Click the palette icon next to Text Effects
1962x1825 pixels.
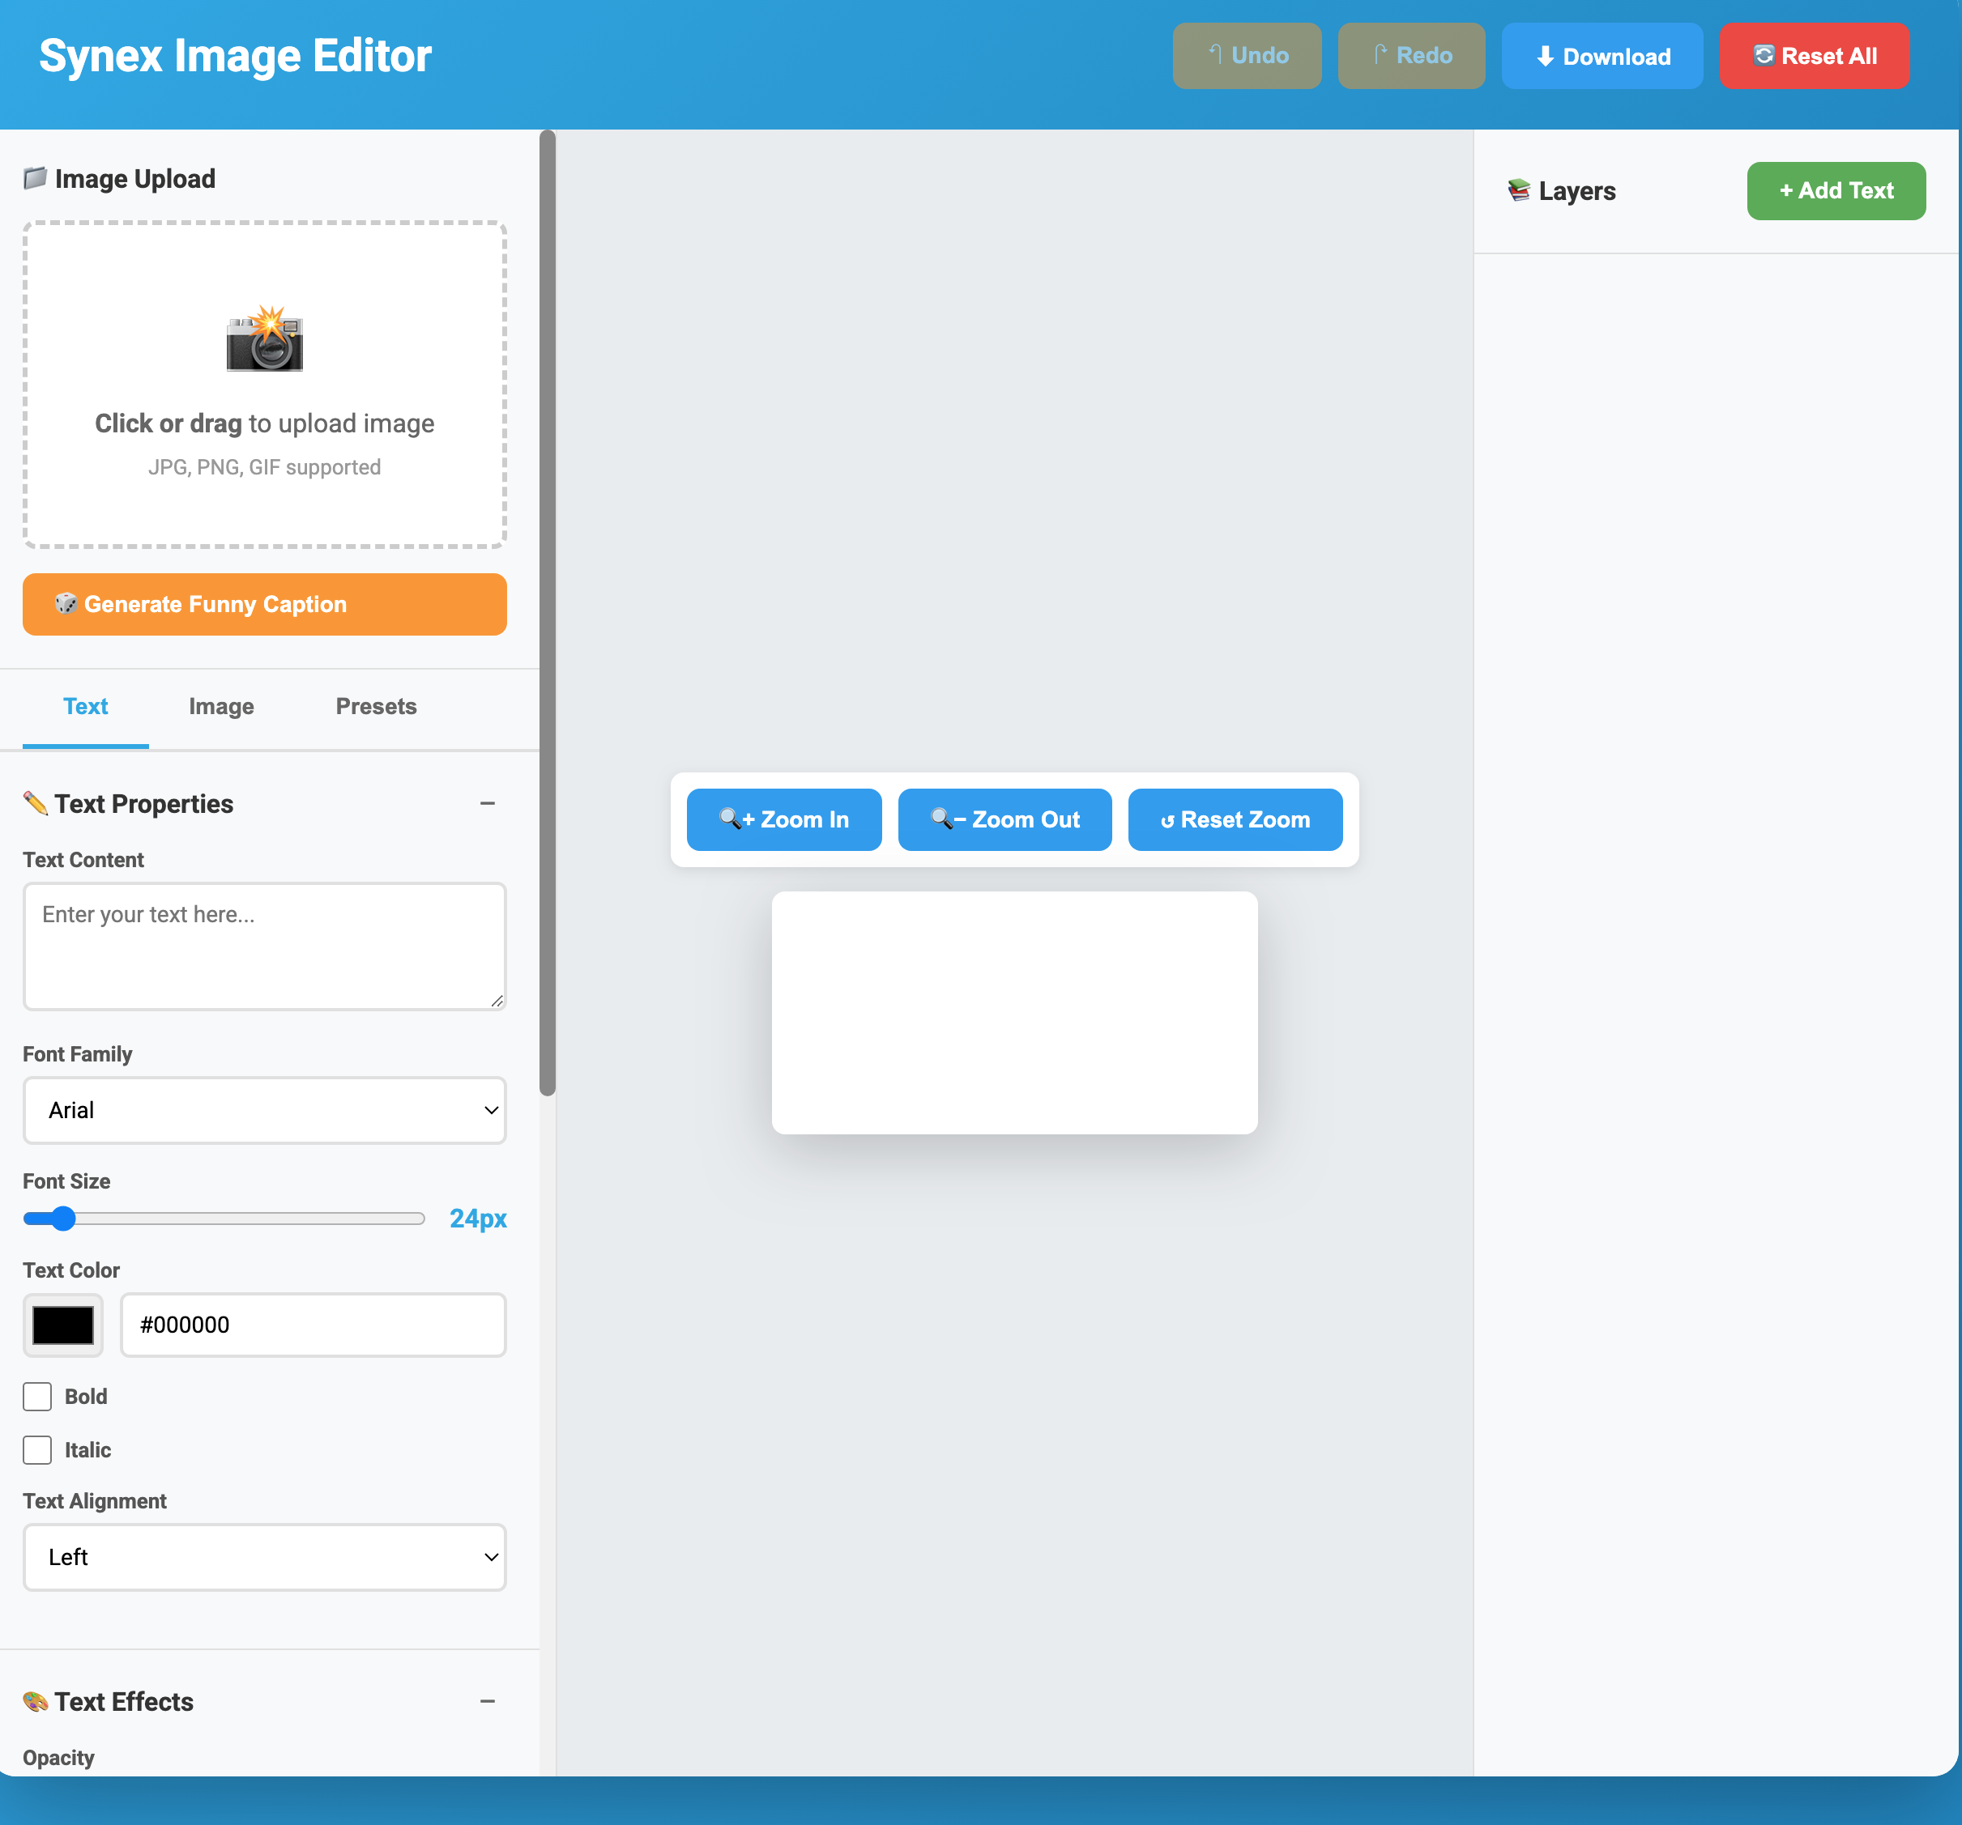click(x=36, y=1700)
